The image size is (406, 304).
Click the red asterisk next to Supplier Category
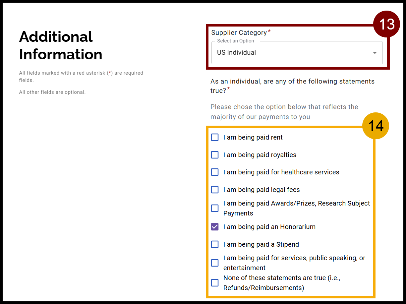coord(269,30)
